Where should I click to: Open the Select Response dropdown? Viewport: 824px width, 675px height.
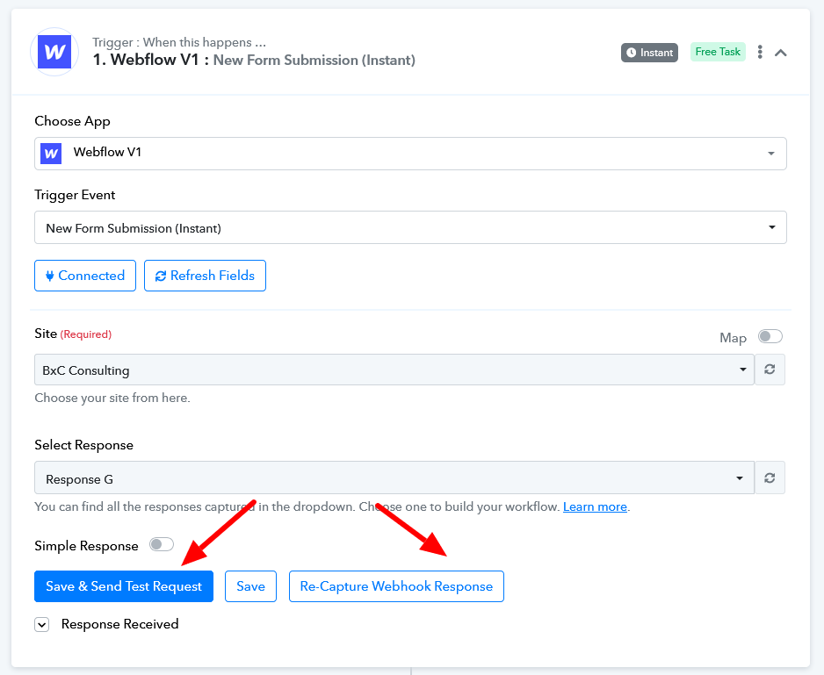pyautogui.click(x=394, y=478)
